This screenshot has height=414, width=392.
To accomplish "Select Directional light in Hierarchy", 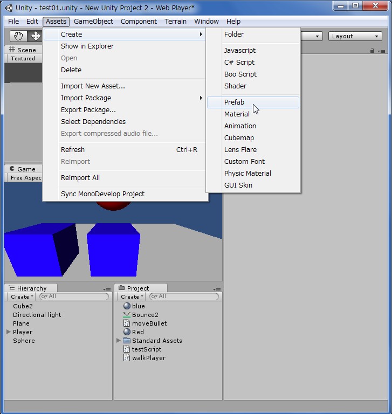I will click(x=59, y=315).
